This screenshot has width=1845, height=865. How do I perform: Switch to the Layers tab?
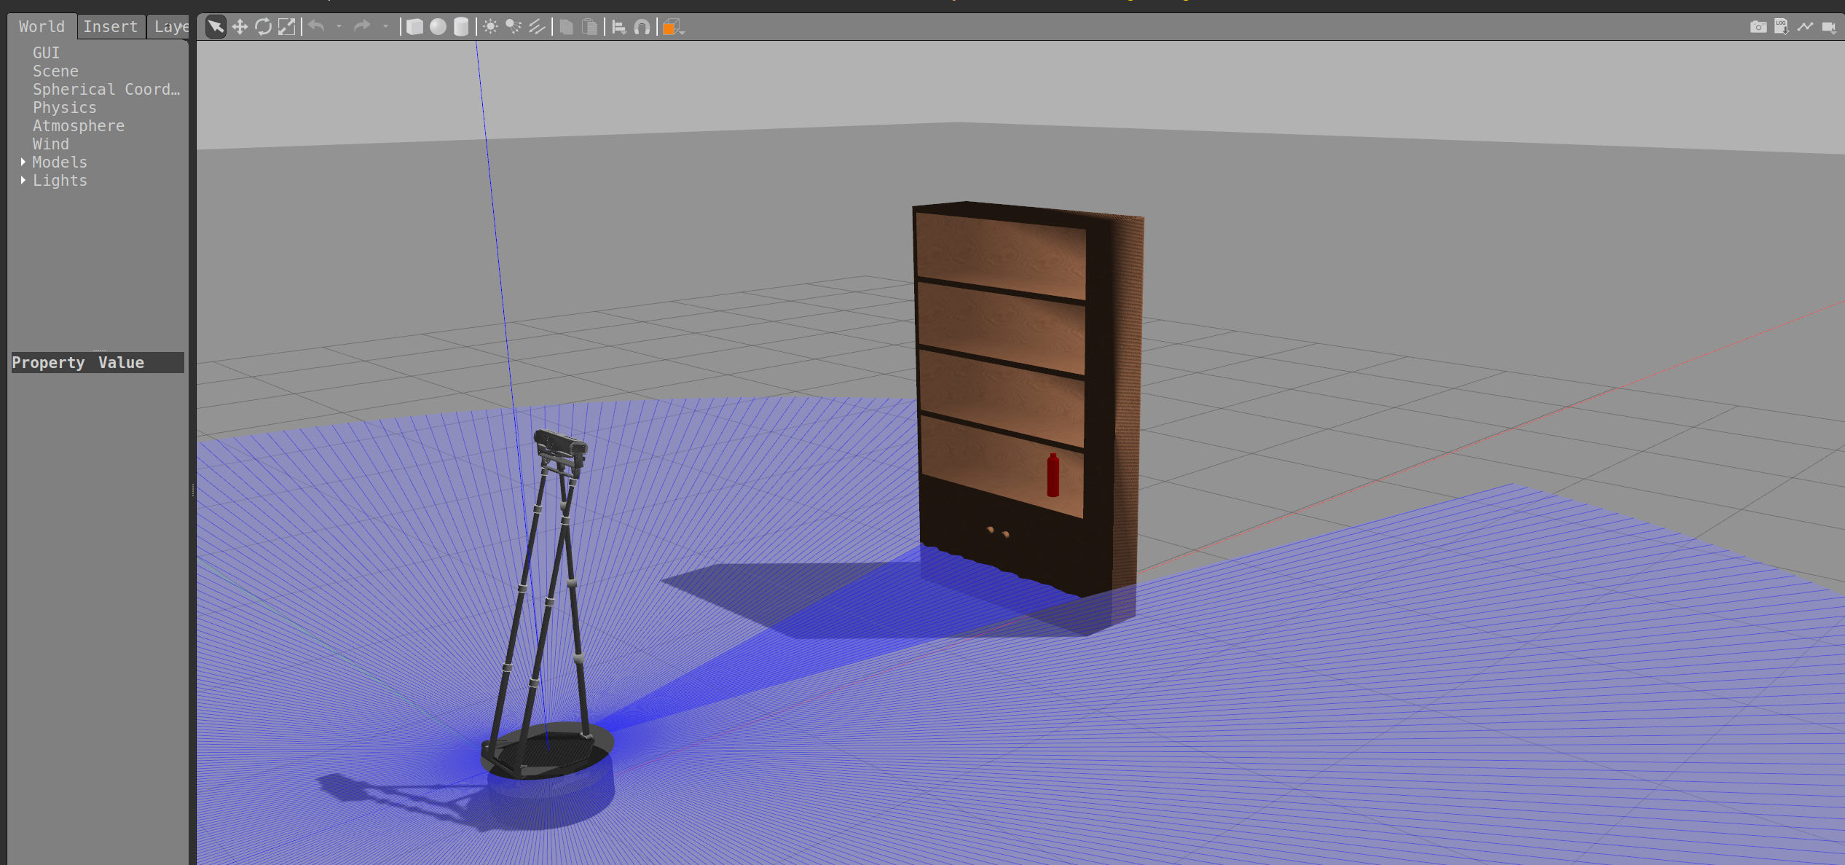(x=170, y=27)
